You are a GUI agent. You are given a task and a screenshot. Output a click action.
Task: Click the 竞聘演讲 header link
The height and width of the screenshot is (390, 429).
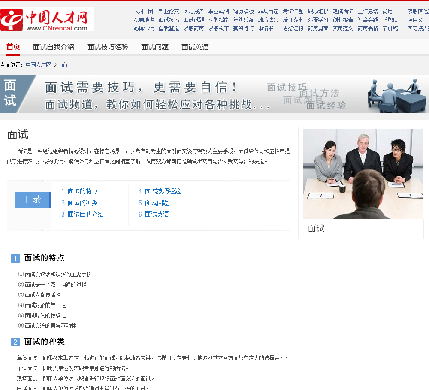click(x=144, y=20)
